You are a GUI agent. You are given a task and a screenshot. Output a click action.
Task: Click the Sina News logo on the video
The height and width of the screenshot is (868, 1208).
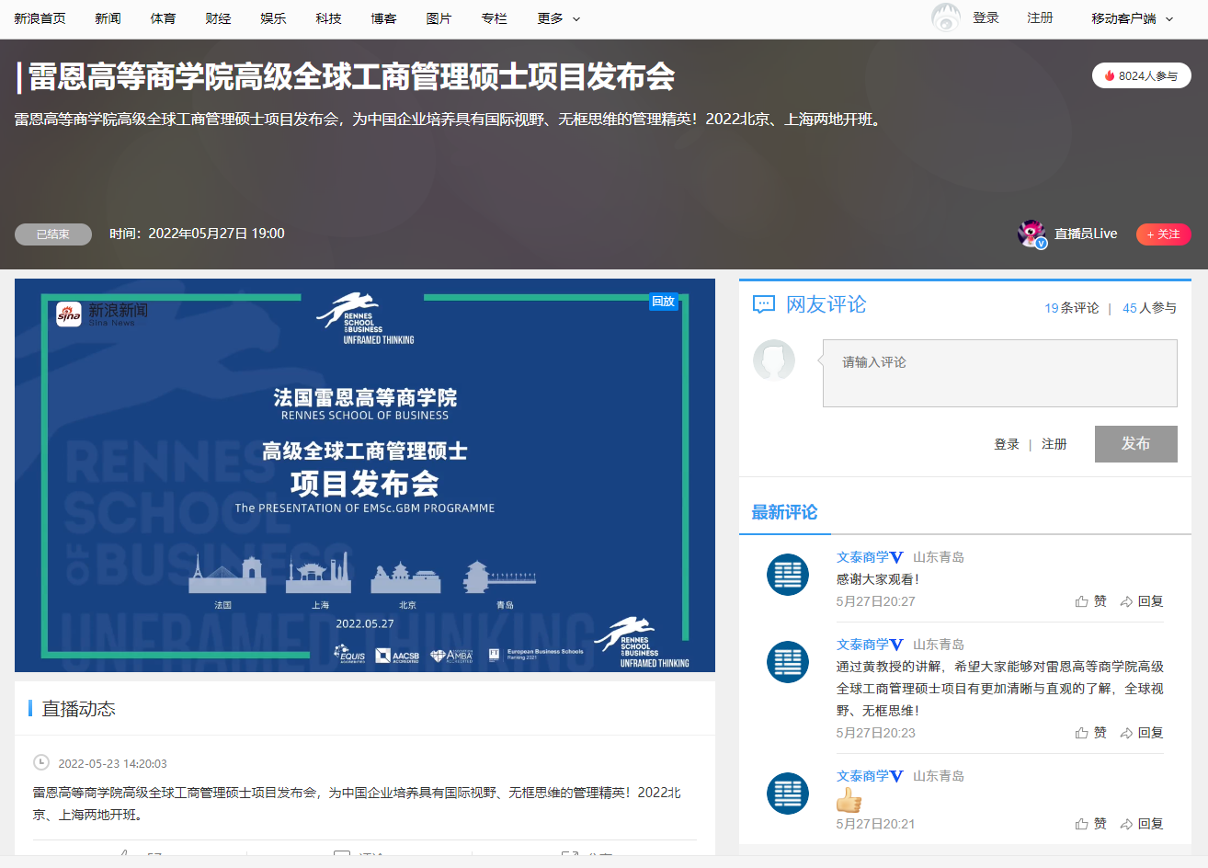click(x=101, y=314)
